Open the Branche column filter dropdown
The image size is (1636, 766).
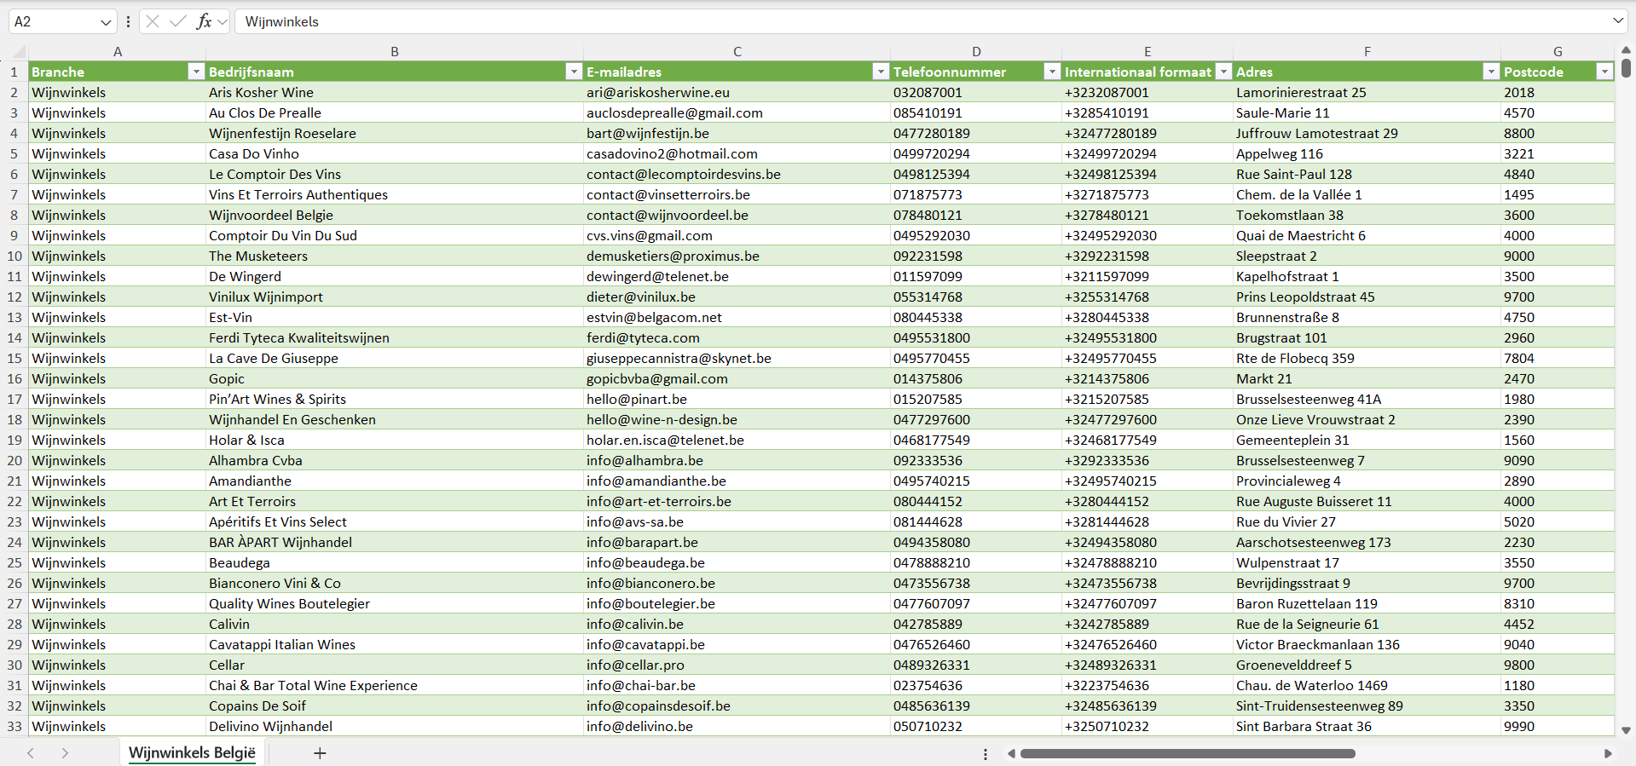pyautogui.click(x=196, y=72)
